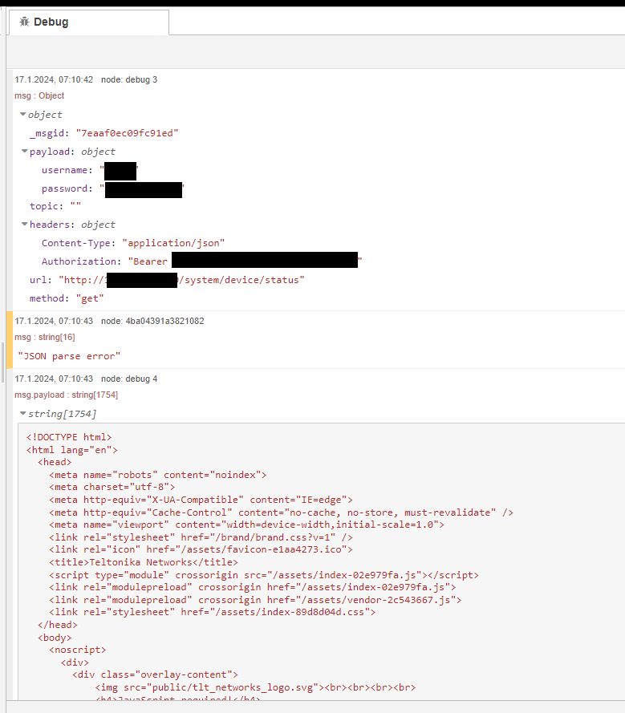Click the Authorization header key

79,261
